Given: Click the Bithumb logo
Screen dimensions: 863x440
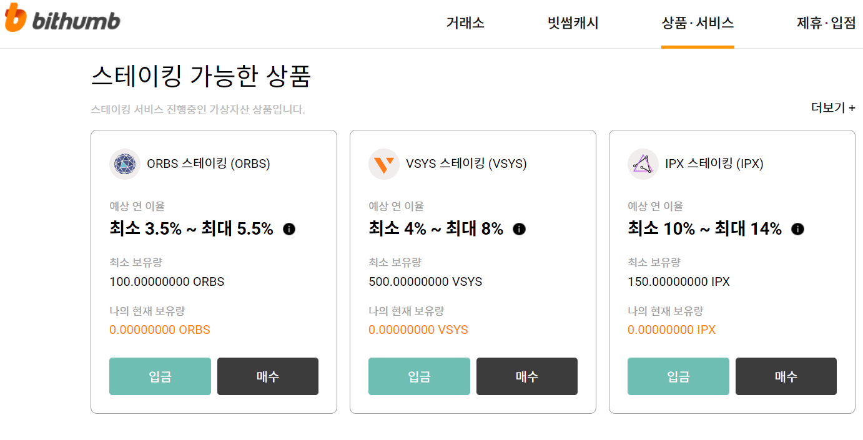Looking at the screenshot, I should pyautogui.click(x=62, y=17).
